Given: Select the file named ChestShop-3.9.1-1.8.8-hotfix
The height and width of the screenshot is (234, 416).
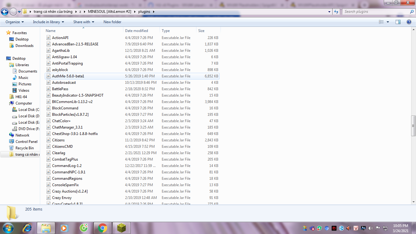Looking at the screenshot, I should [75, 134].
